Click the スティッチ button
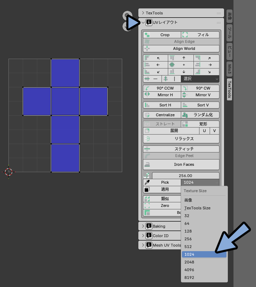This screenshot has width=256, height=287. pyautogui.click(x=181, y=149)
